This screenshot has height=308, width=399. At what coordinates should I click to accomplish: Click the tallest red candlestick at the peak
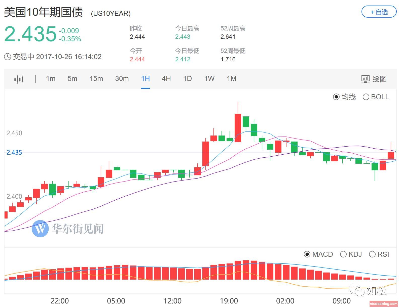click(x=238, y=128)
